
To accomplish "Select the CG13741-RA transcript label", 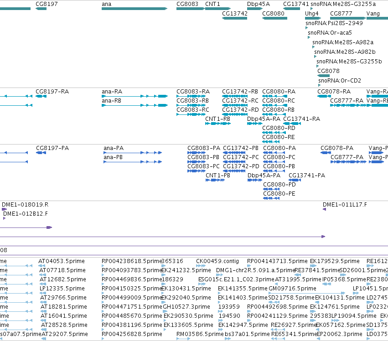I will coord(302,119).
